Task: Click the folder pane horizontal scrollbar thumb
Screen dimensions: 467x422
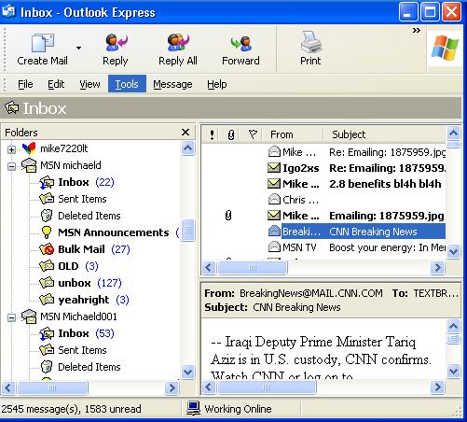Action: click(52, 387)
